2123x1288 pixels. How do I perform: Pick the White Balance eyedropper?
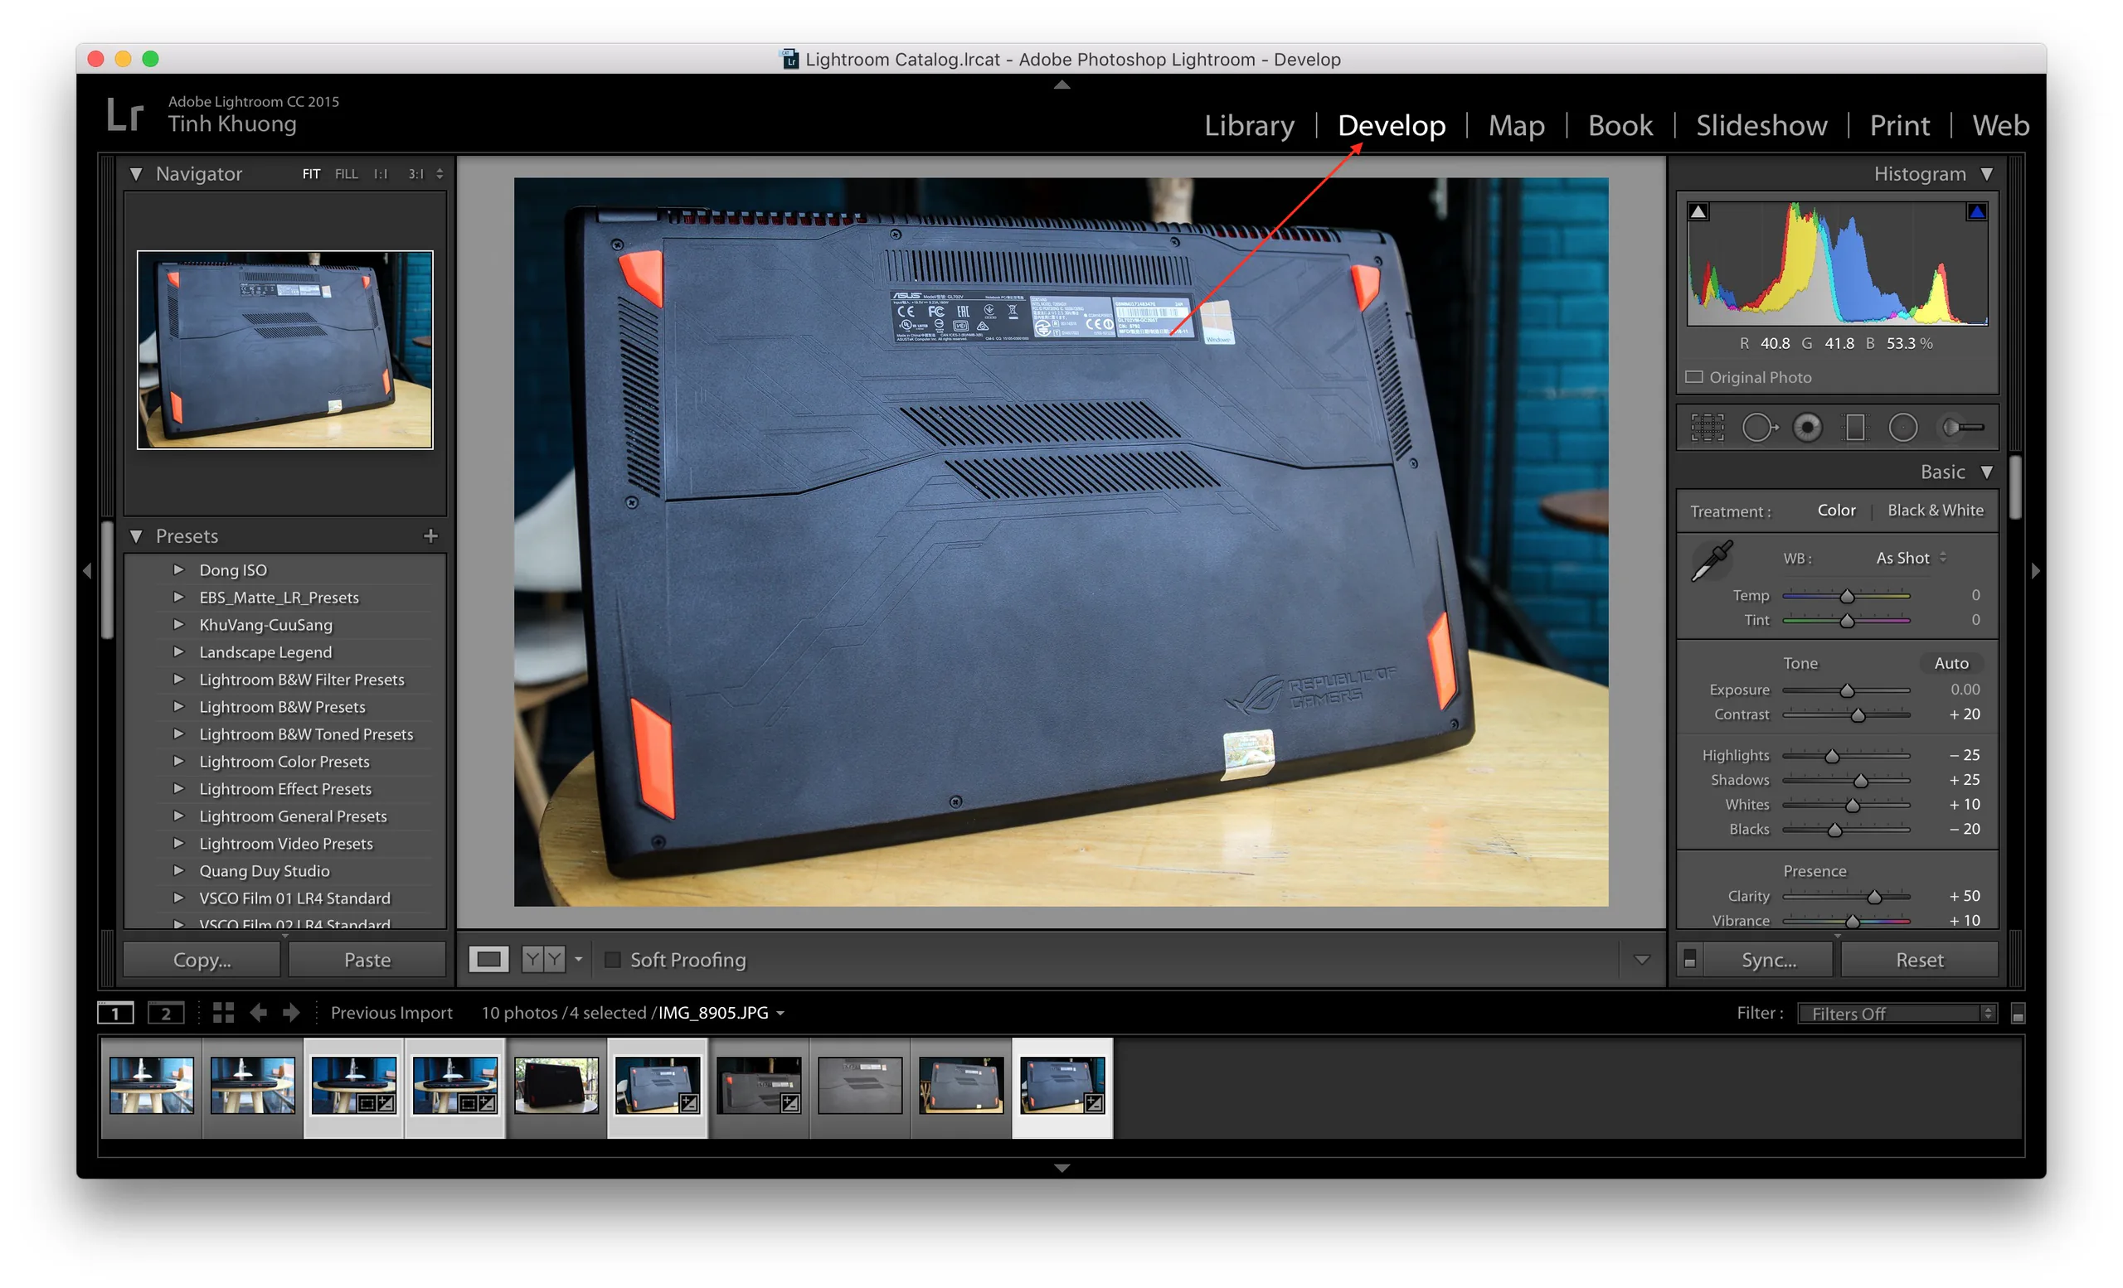point(1711,560)
